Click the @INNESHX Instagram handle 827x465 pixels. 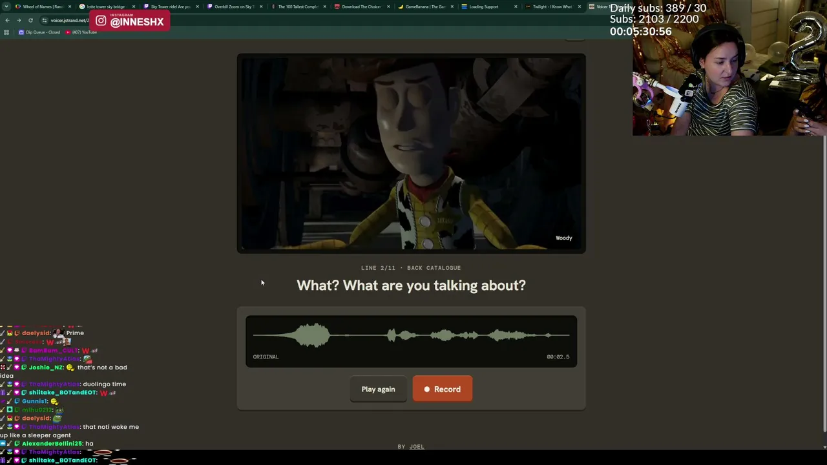137,23
